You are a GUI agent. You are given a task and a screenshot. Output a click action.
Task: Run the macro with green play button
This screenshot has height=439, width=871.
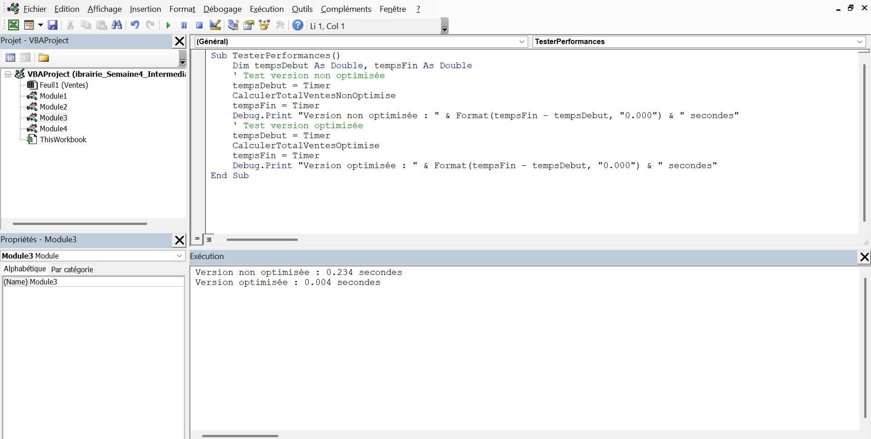[168, 25]
